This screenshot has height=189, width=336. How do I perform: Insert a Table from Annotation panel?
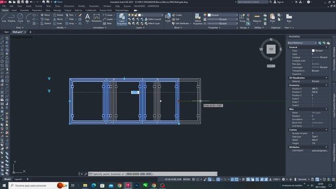107,23
